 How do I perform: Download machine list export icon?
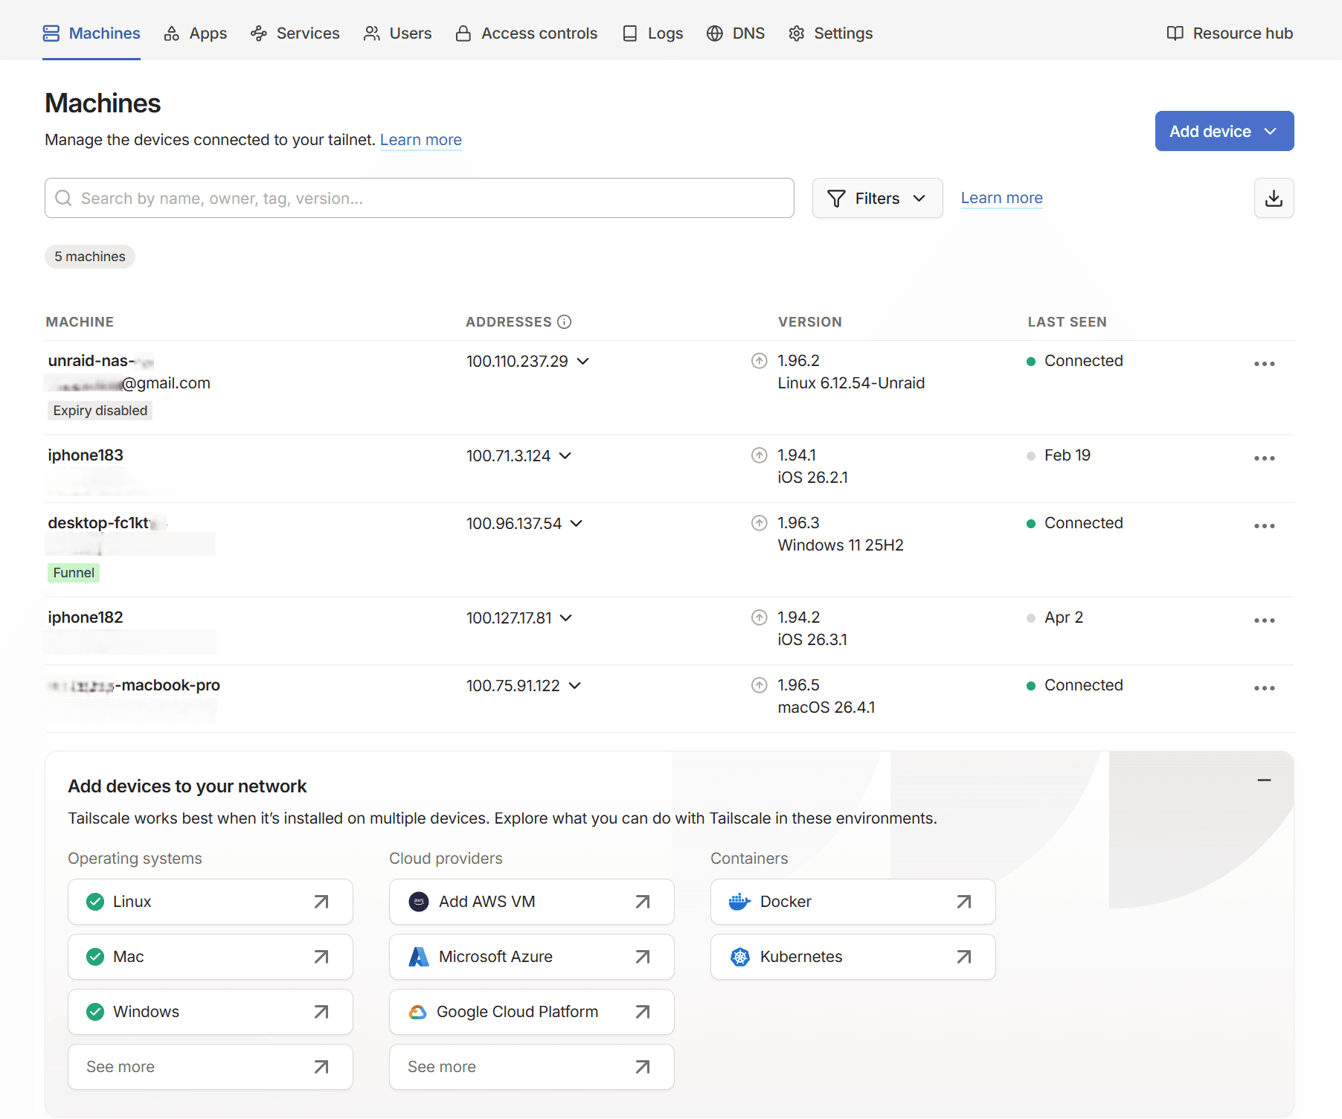tap(1274, 198)
